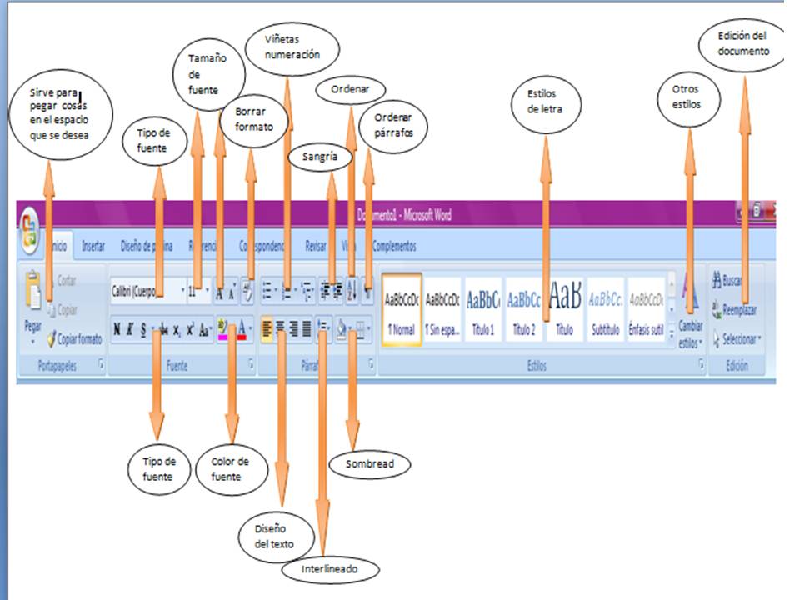The image size is (800, 600).
Task: Apply the red font color
Action: [242, 330]
